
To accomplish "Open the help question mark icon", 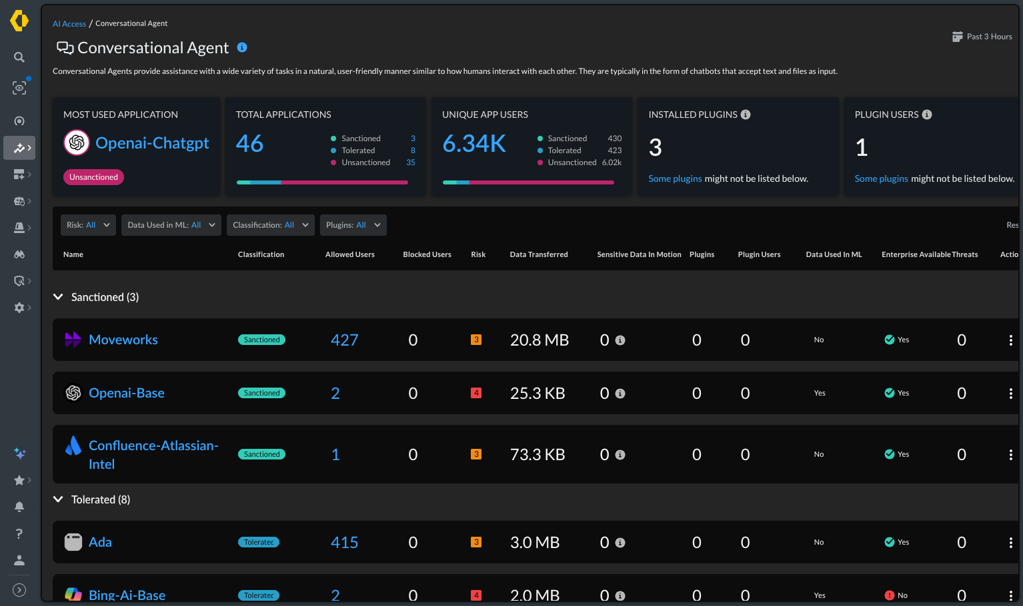I will [19, 533].
